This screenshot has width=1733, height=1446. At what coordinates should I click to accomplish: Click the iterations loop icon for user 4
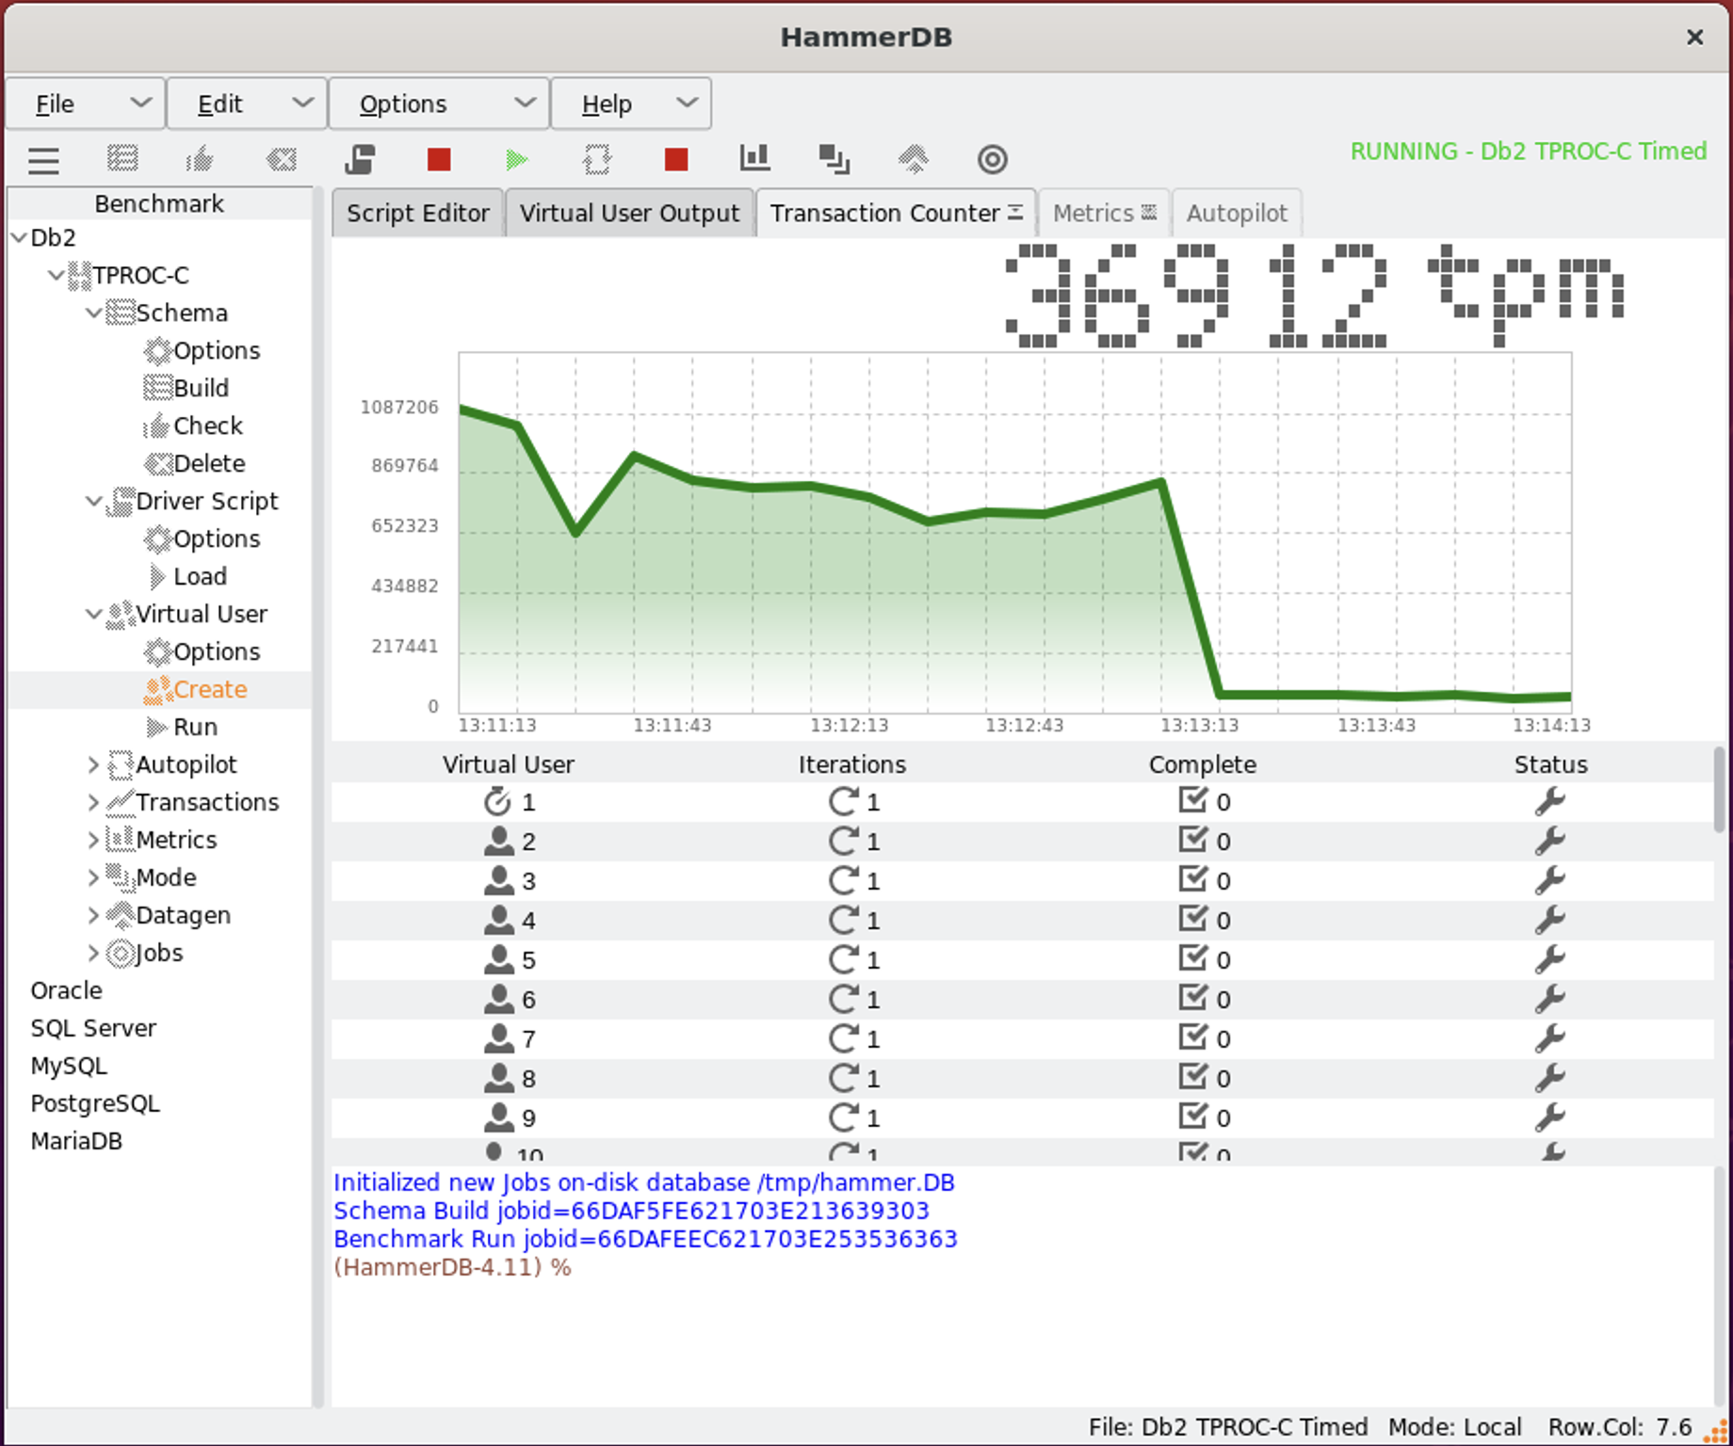click(x=843, y=920)
